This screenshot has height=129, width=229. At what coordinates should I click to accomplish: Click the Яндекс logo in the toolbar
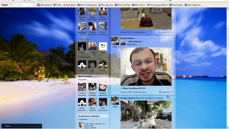coord(5,5)
